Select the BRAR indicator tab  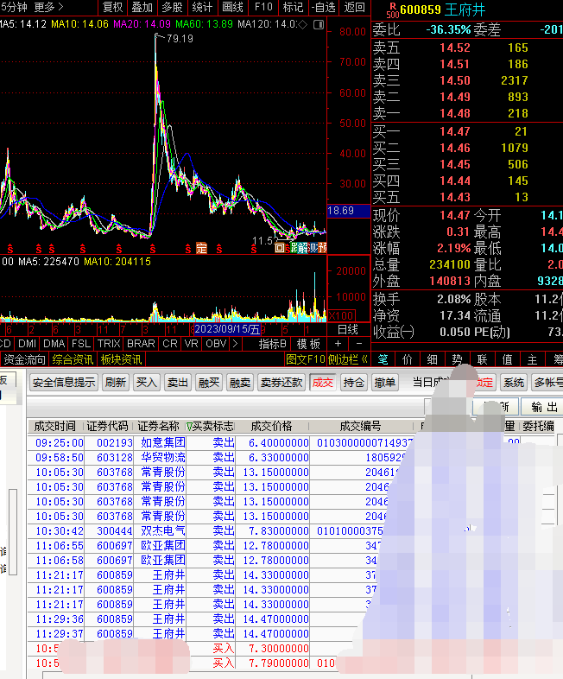pos(141,344)
